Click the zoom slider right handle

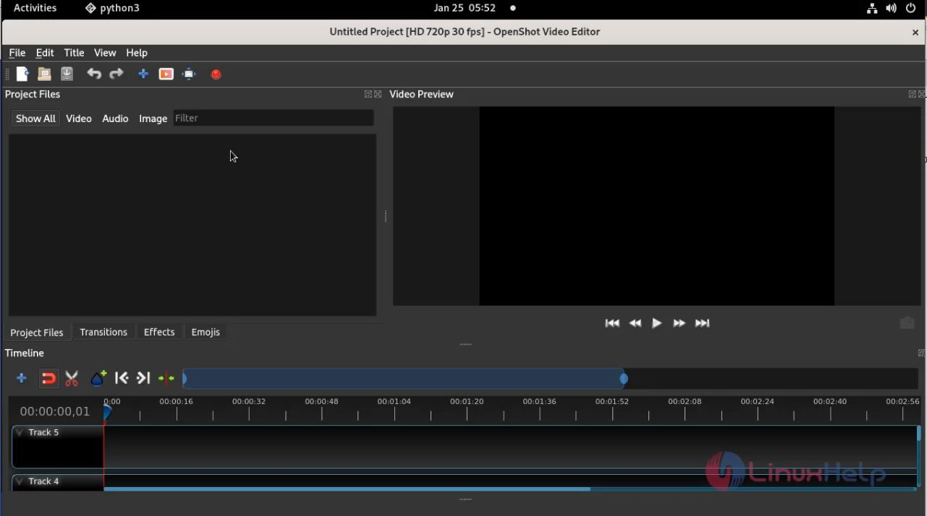pos(624,379)
